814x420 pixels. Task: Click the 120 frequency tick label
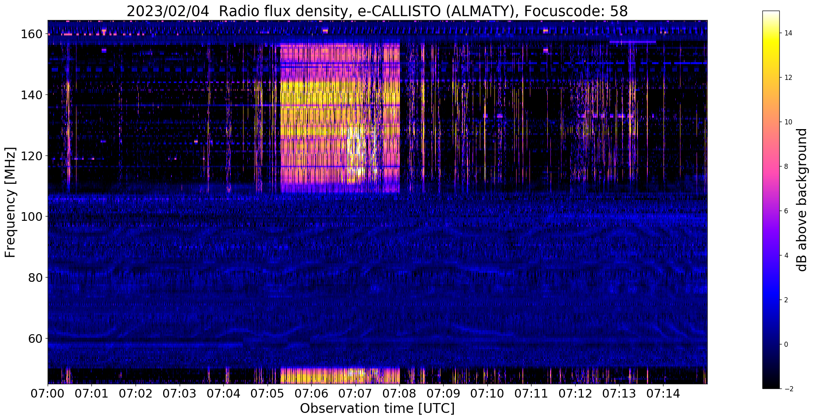click(32, 156)
